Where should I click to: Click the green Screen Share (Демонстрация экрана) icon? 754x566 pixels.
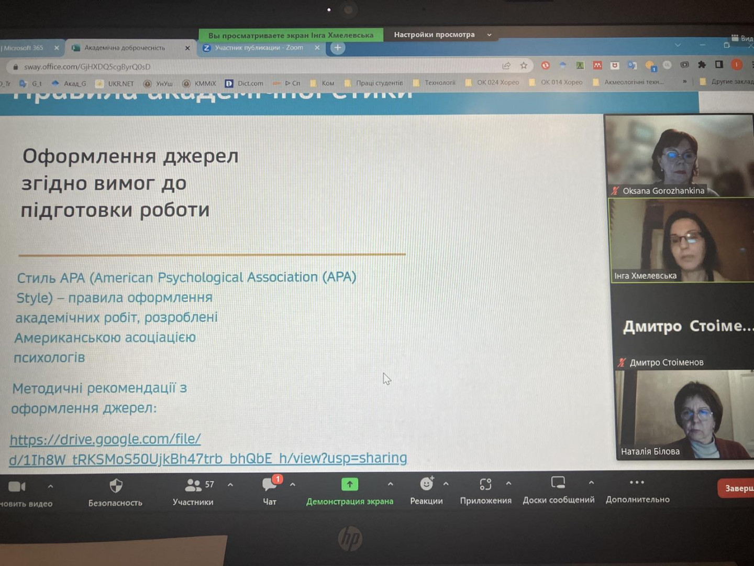[x=349, y=484]
